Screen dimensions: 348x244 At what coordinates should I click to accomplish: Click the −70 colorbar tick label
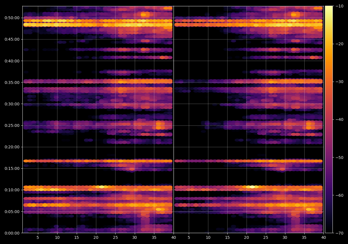[x=339, y=233]
